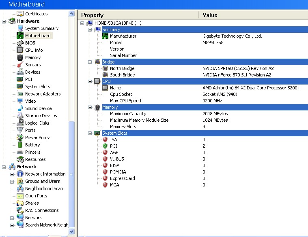Expand the Network Information node
The height and width of the screenshot is (237, 308).
pos(12,174)
